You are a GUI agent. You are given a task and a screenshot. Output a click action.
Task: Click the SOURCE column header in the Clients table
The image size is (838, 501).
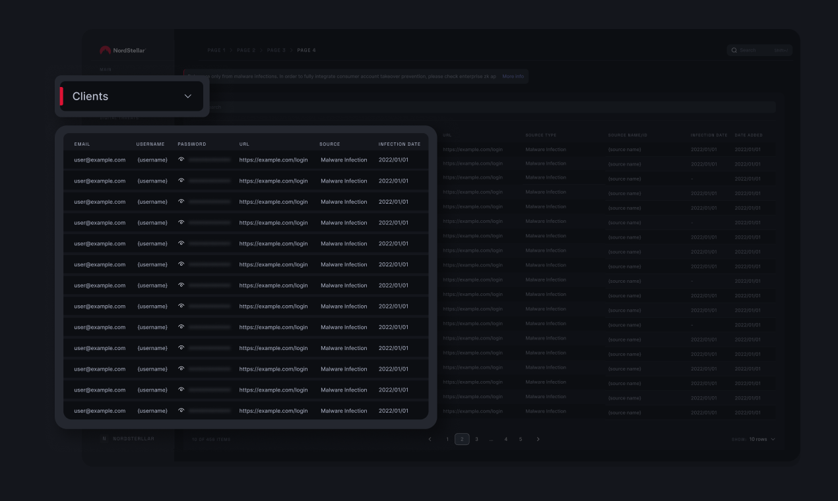[330, 144]
